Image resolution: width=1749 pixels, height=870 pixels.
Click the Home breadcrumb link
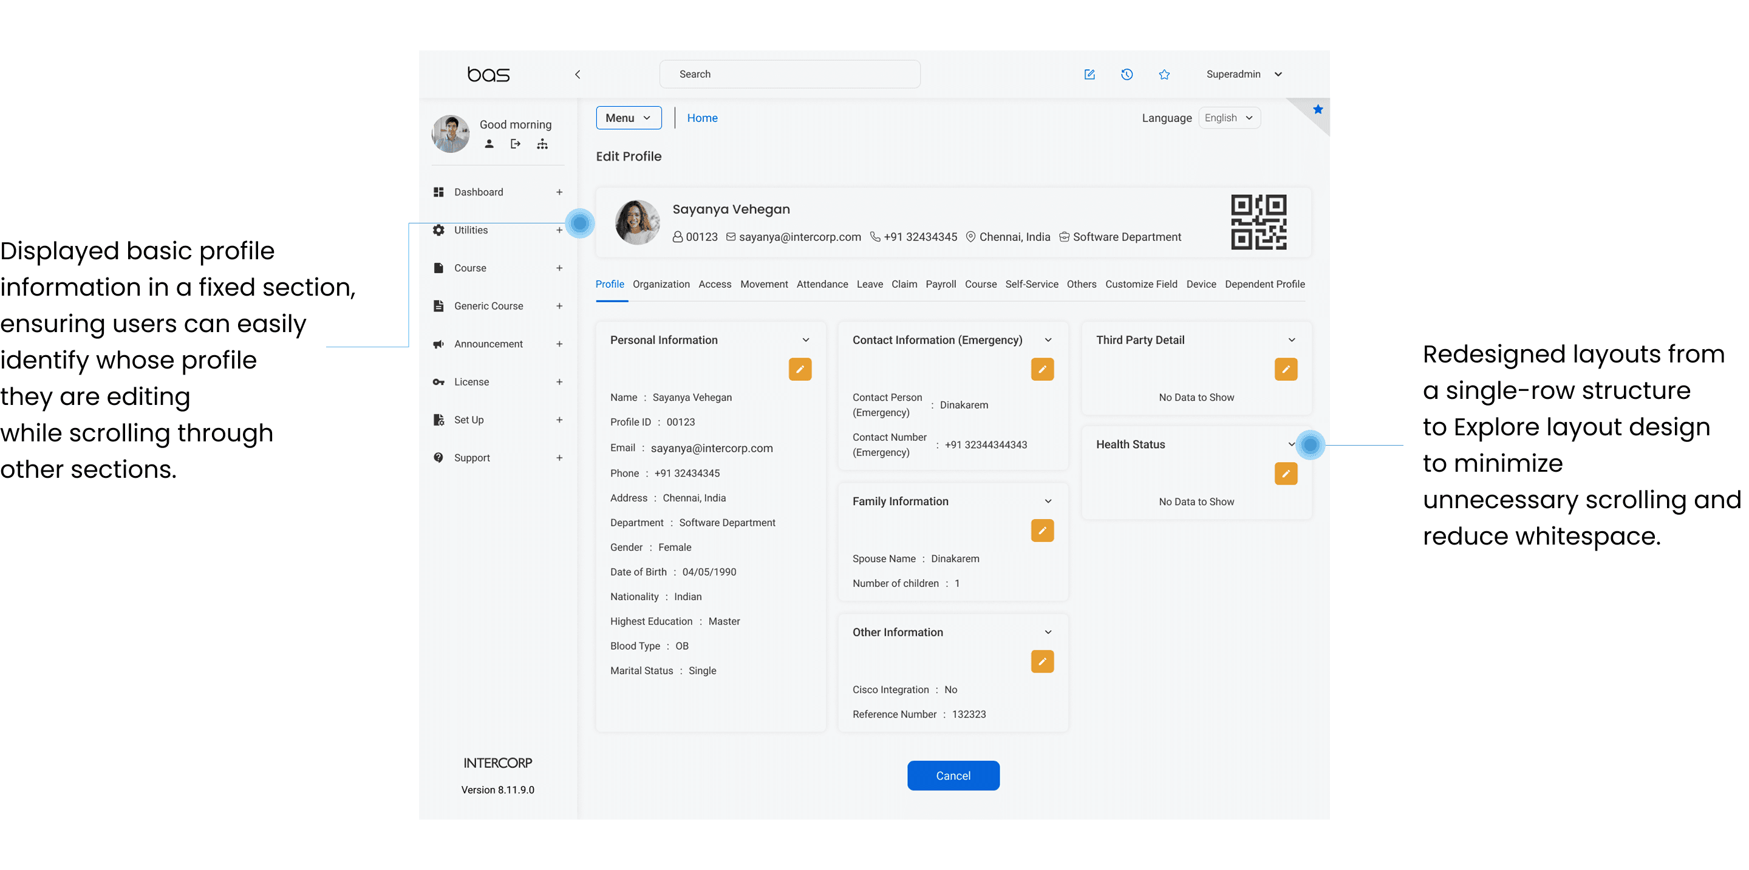(x=701, y=118)
